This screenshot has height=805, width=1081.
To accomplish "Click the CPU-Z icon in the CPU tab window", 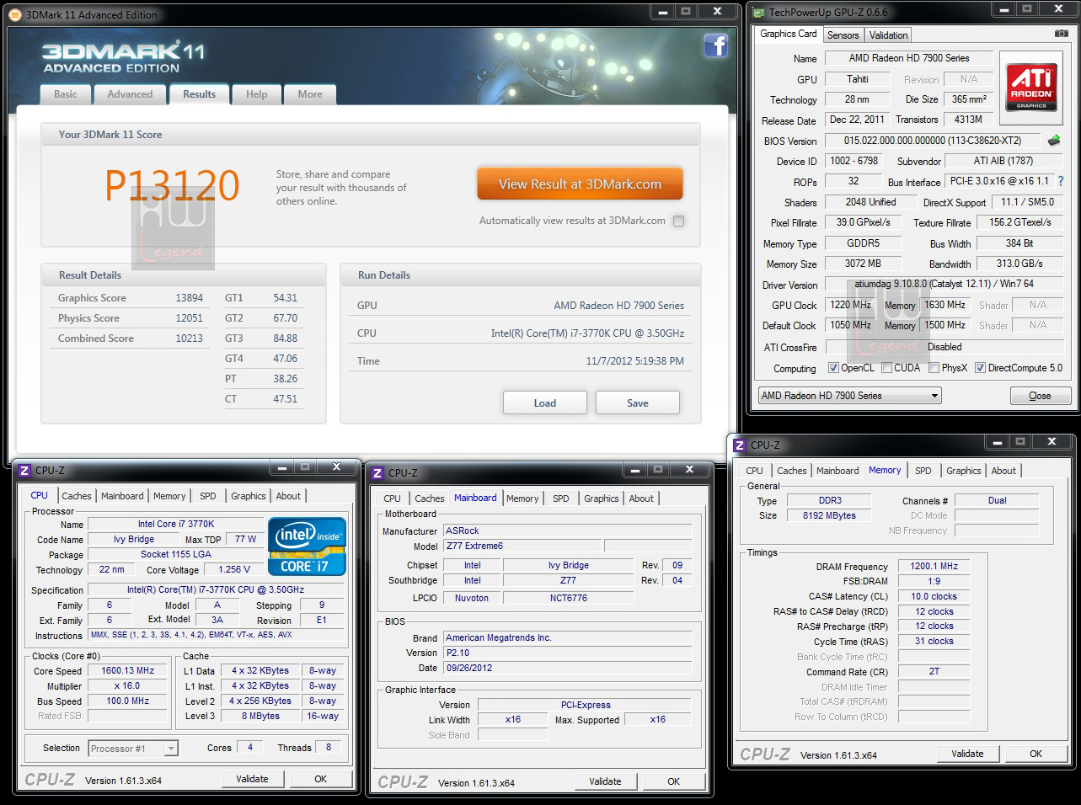I will pyautogui.click(x=25, y=471).
